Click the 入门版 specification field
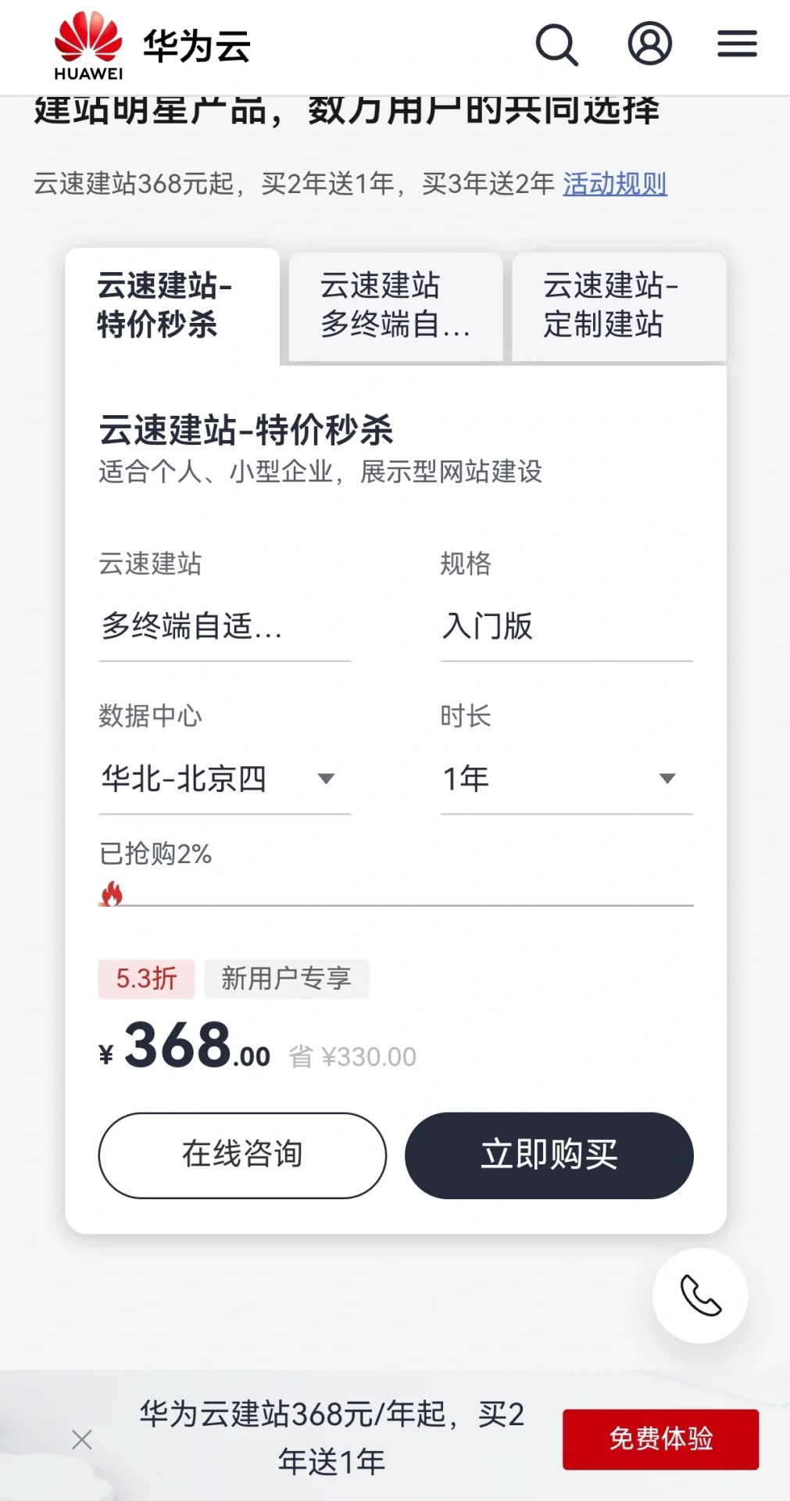 [566, 627]
